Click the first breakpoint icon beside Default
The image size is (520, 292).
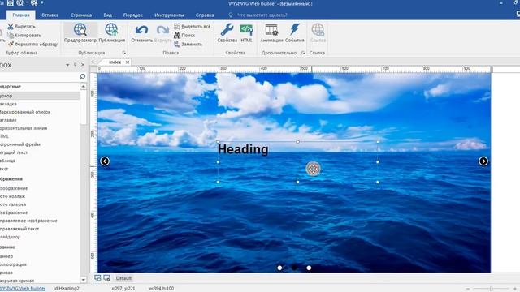tap(97, 278)
